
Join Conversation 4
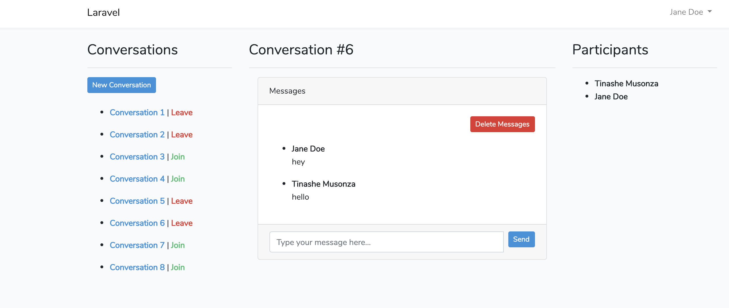[x=178, y=179]
